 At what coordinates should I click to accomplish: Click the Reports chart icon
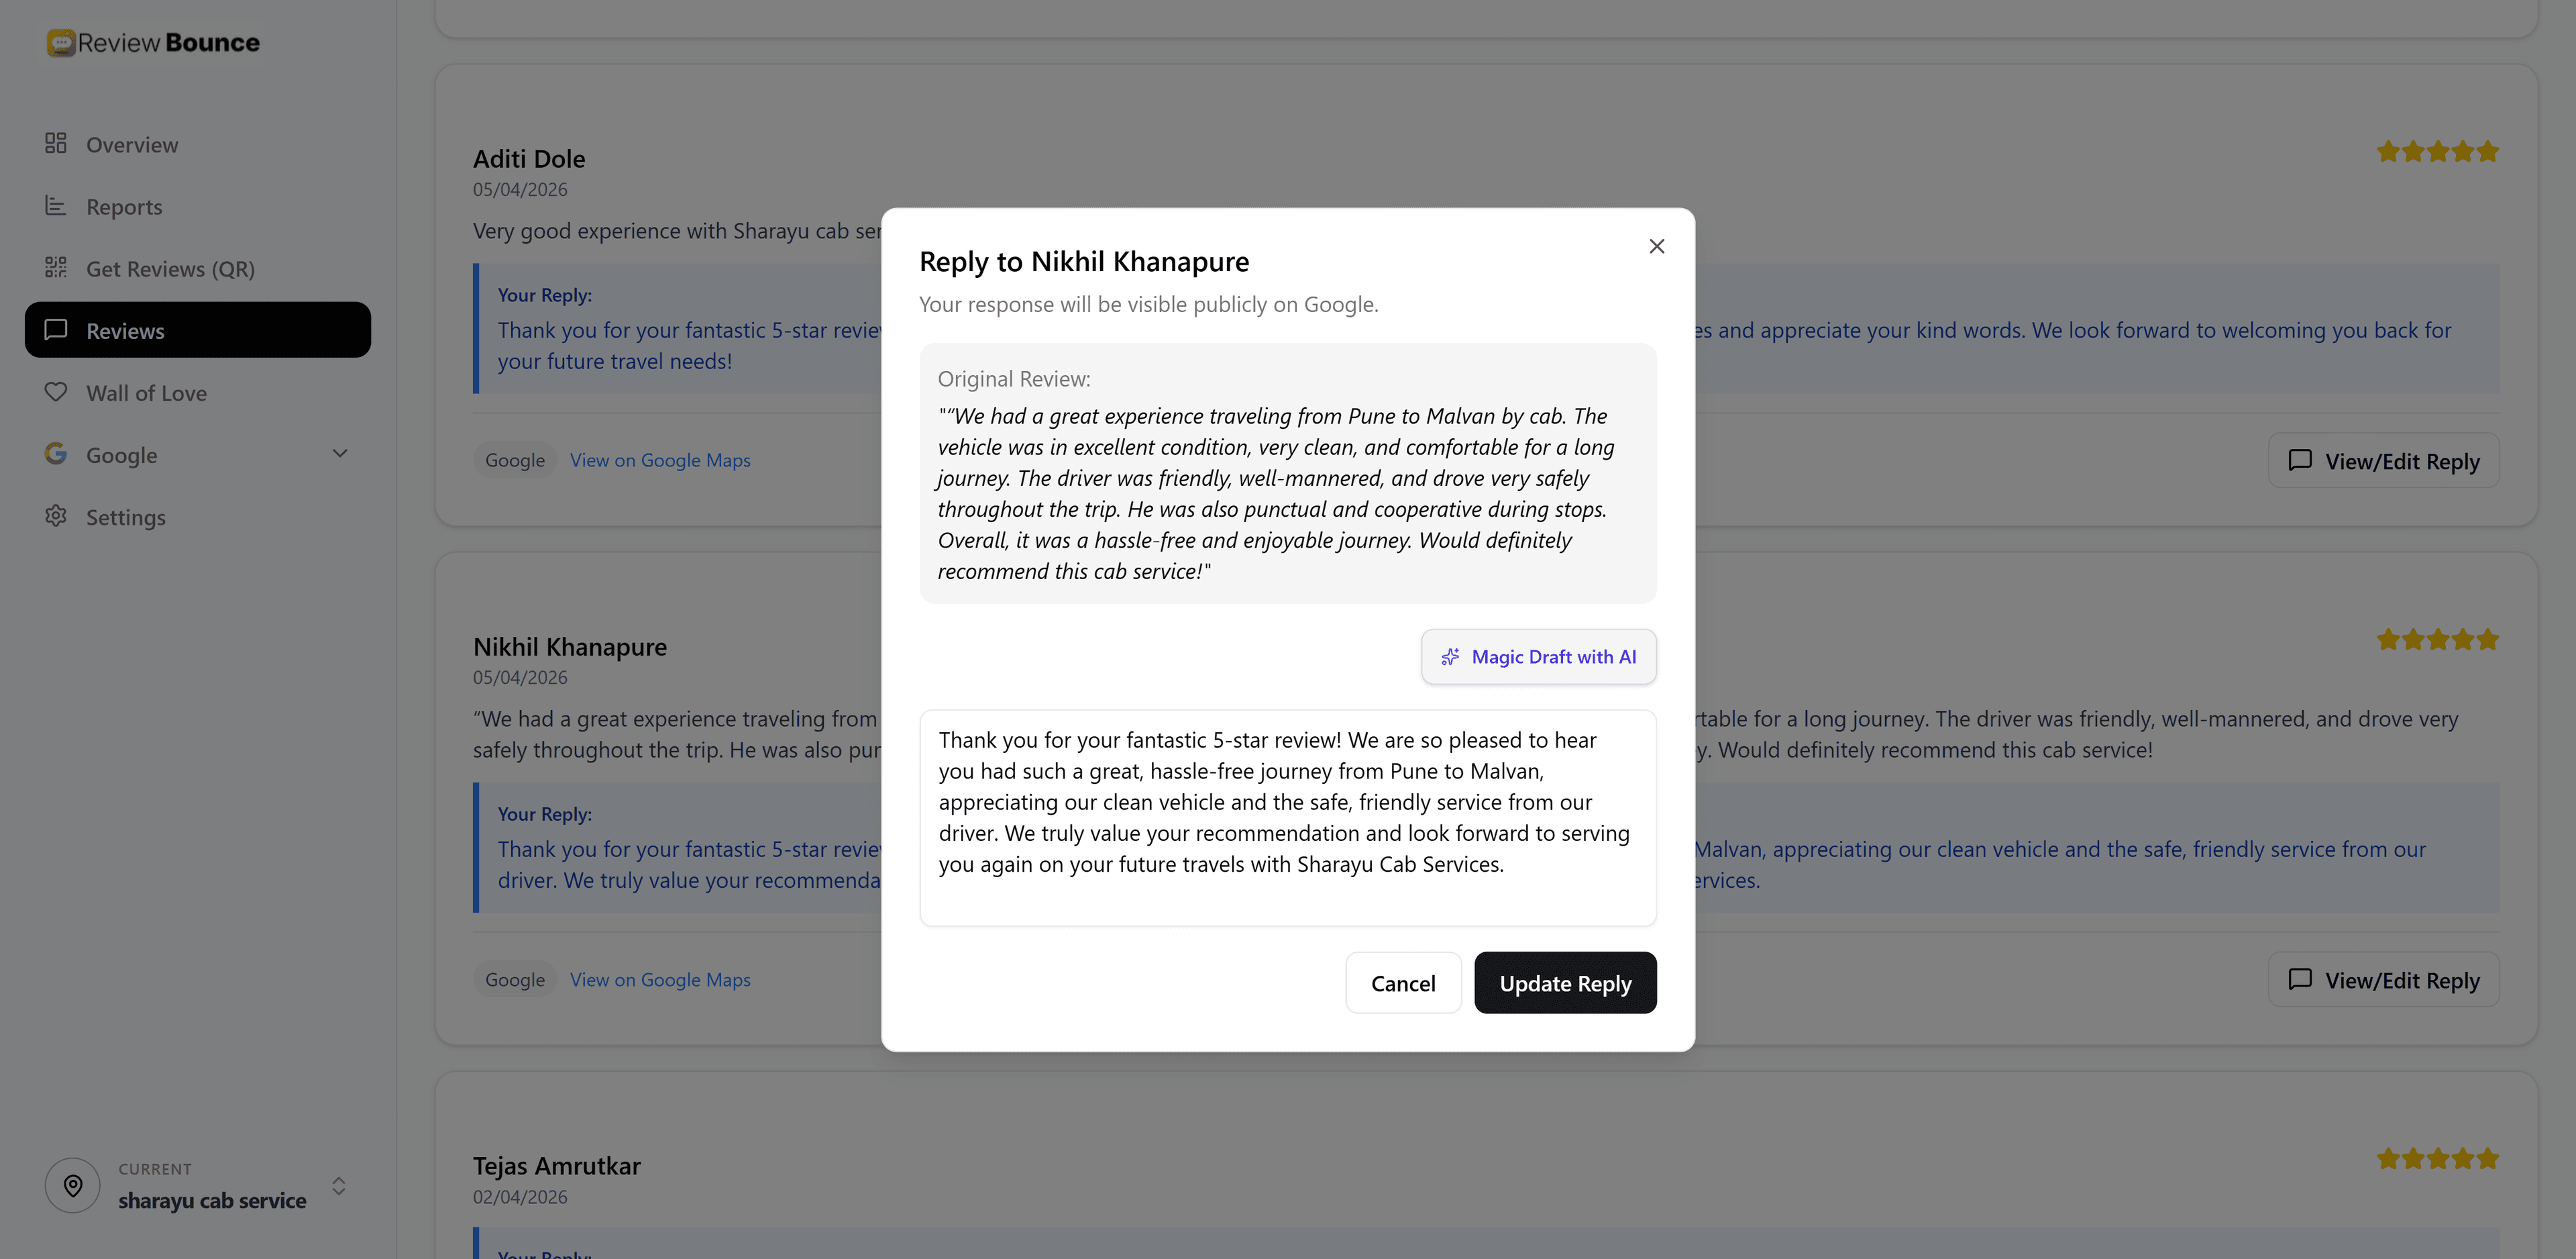pos(56,205)
